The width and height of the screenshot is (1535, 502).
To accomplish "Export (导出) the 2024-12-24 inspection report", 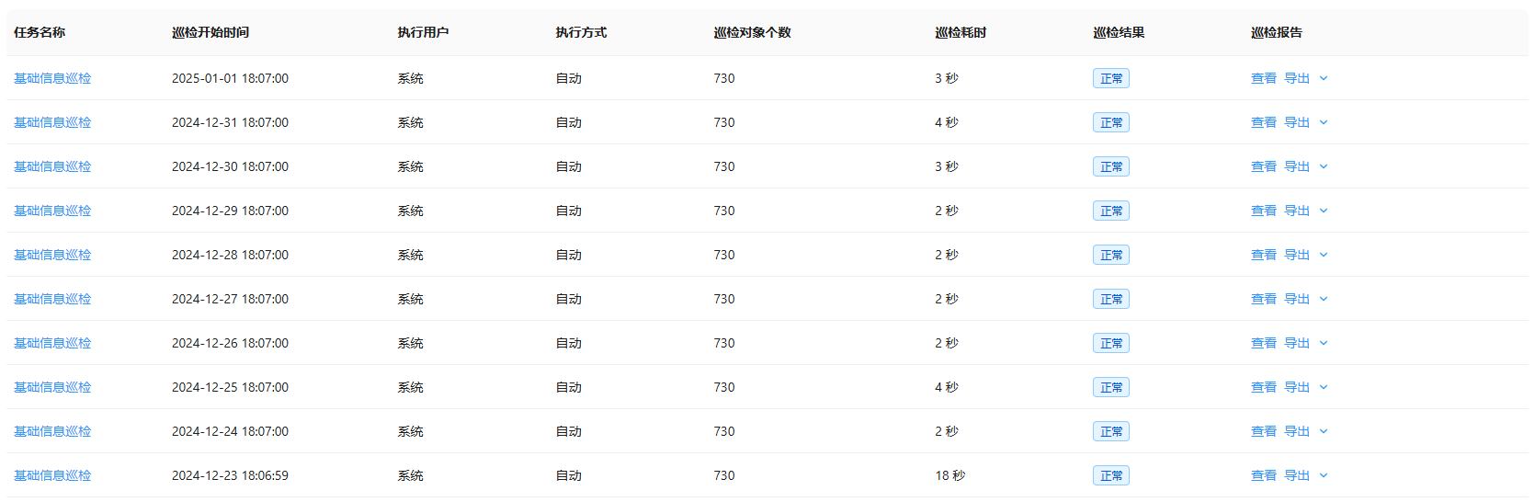I will click(1296, 431).
